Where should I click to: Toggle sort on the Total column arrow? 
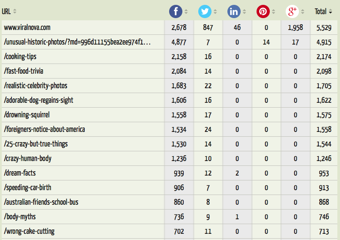click(x=330, y=11)
